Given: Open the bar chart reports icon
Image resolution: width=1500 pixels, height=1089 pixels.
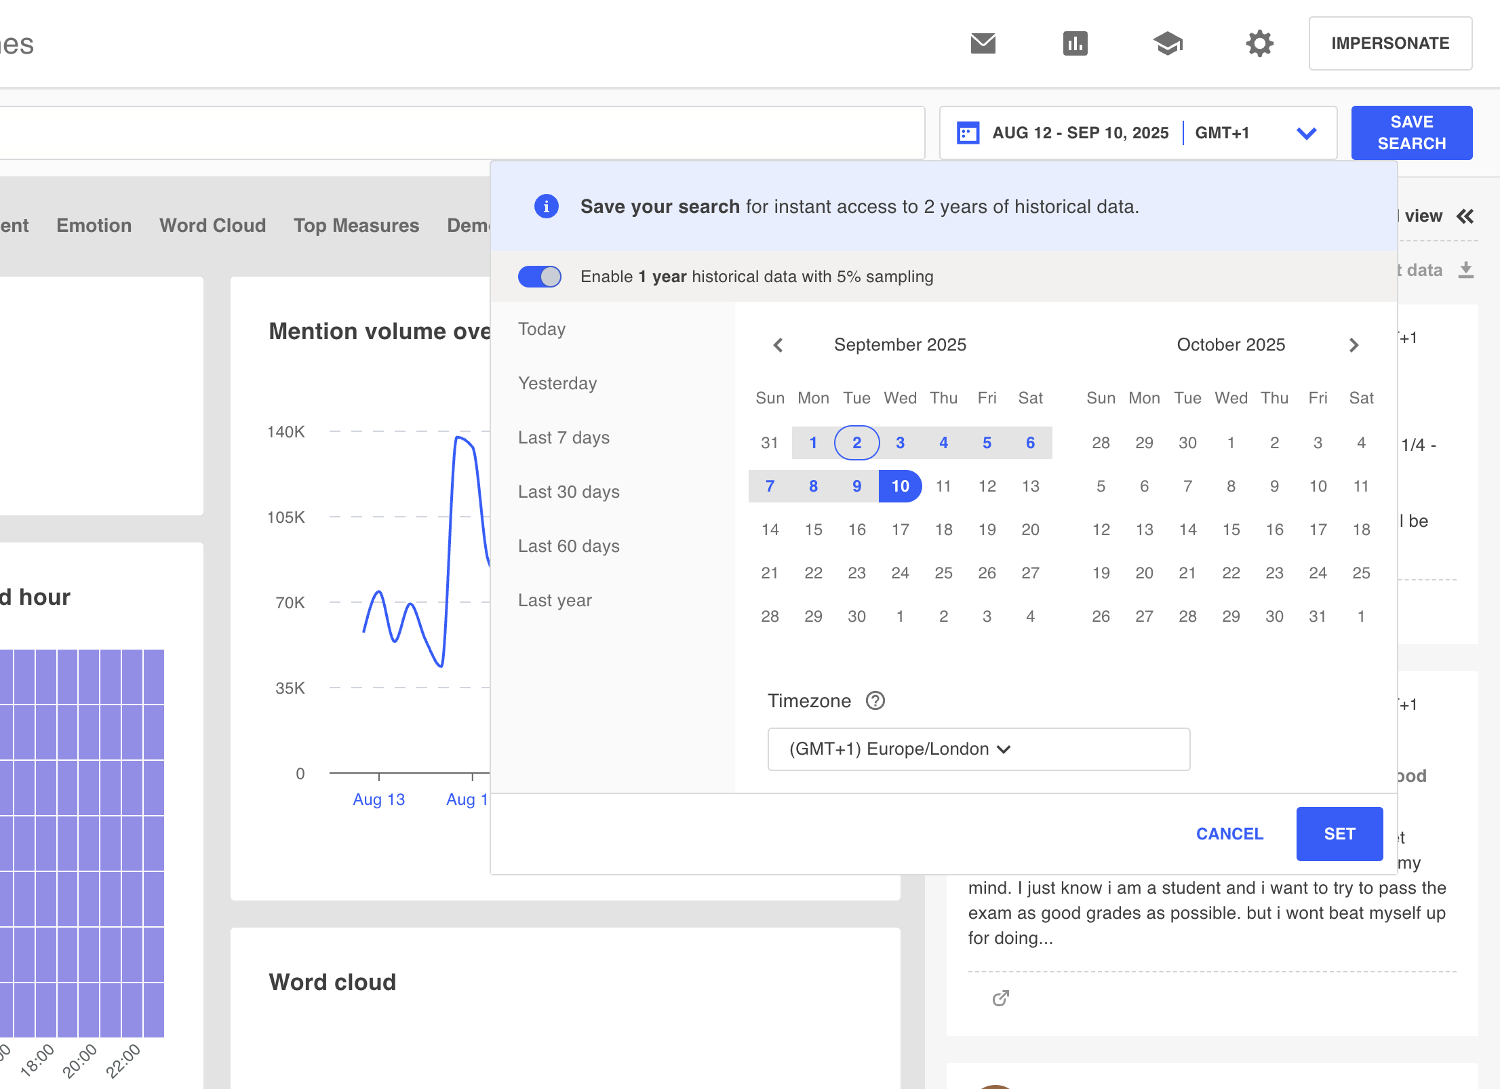Looking at the screenshot, I should (x=1075, y=43).
